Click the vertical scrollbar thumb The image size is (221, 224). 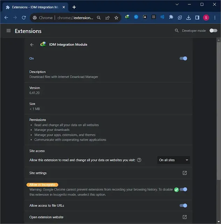(219, 111)
